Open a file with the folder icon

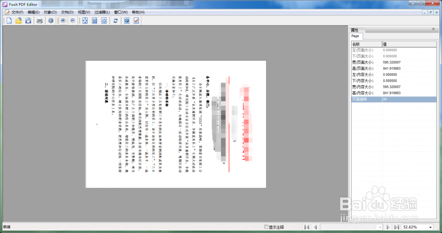click(x=19, y=21)
